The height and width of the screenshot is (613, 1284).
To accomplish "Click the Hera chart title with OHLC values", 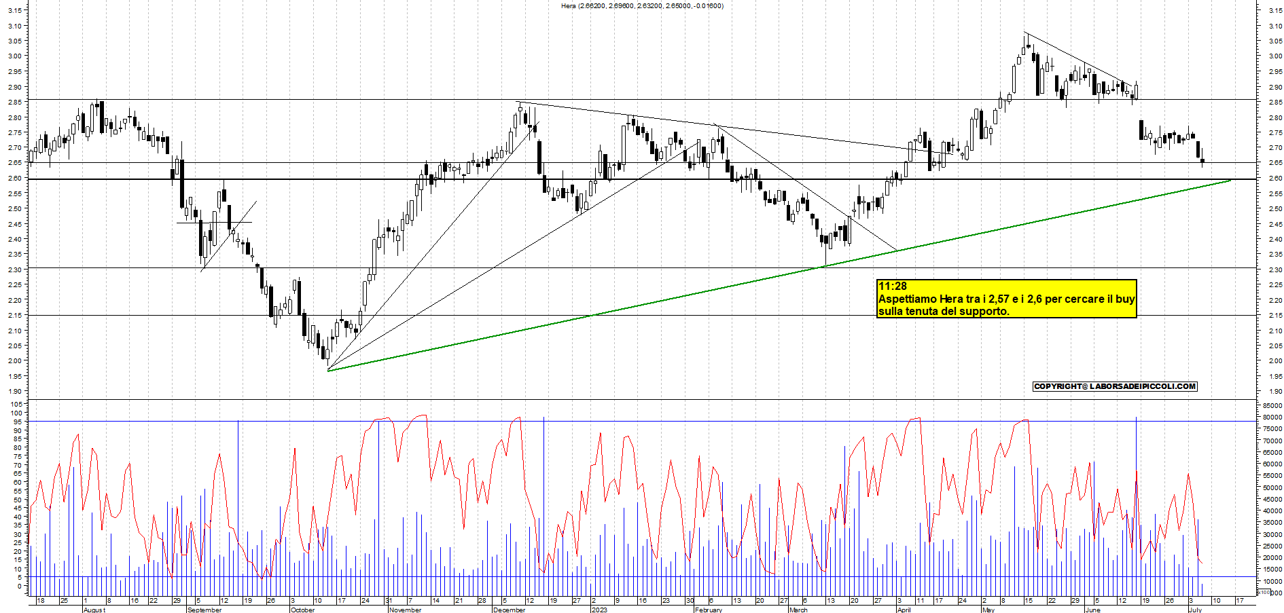I will point(642,5).
